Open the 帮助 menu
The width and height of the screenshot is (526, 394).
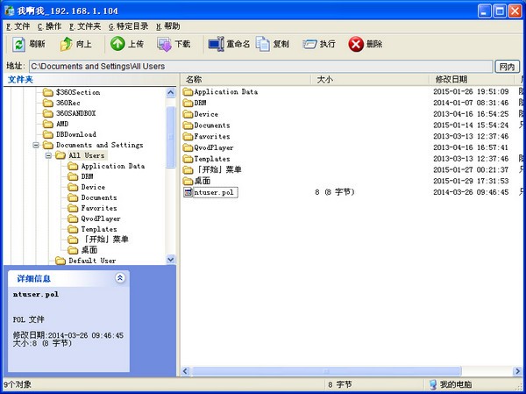pos(168,26)
